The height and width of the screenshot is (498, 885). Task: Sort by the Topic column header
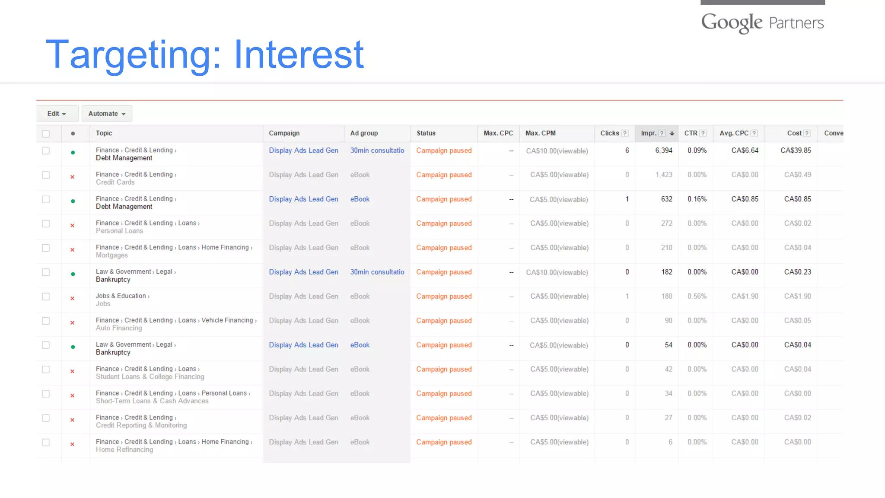tap(104, 133)
